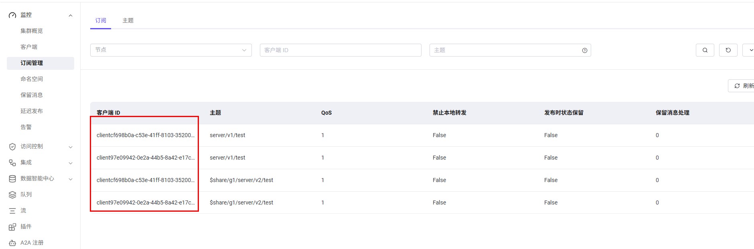Click the magnifier search button
Viewport: 754px width, 249px height.
[705, 50]
